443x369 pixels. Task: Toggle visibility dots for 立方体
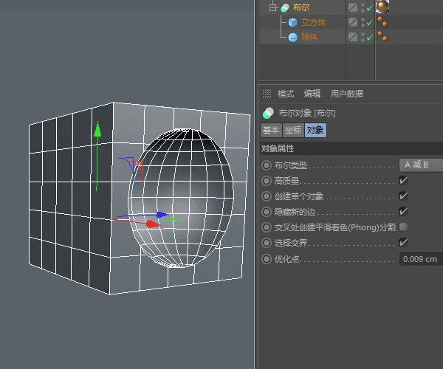pyautogui.click(x=363, y=22)
